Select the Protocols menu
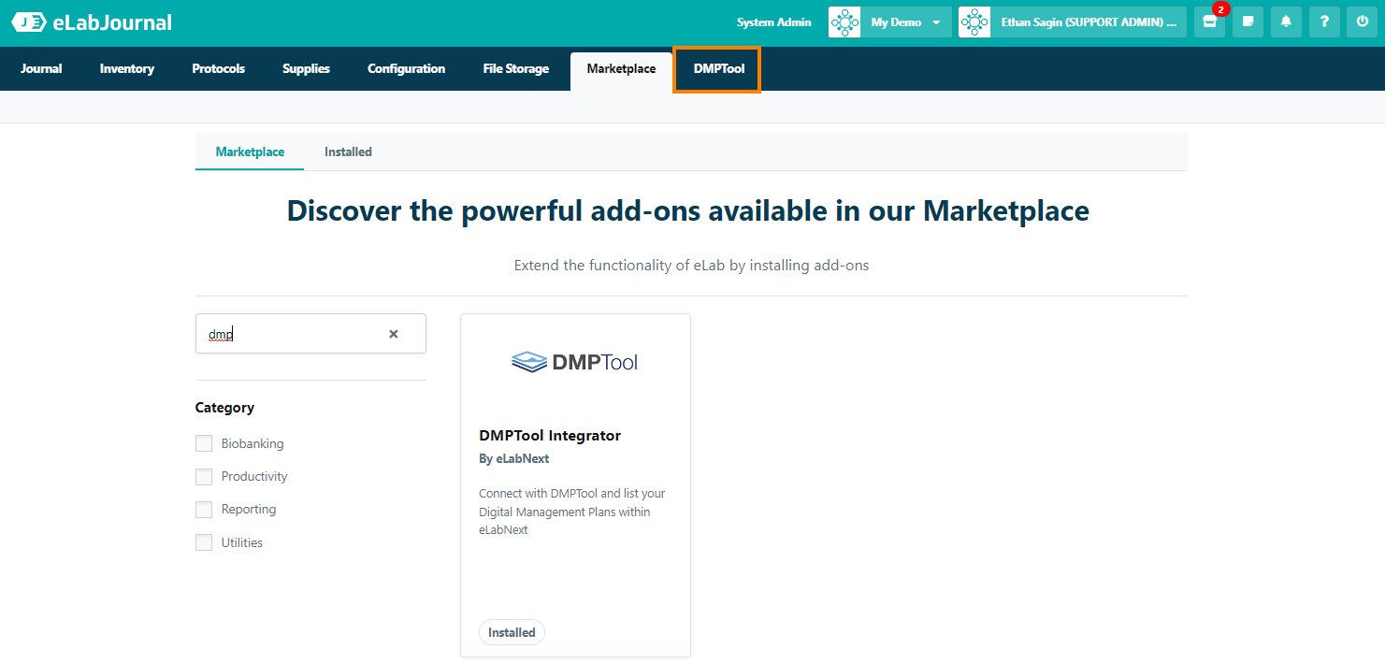The height and width of the screenshot is (664, 1385). tap(219, 68)
